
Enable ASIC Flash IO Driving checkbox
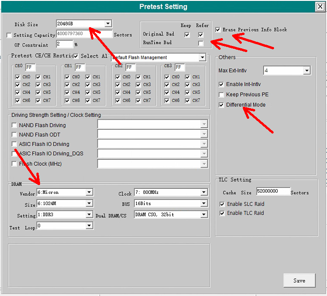(x=14, y=144)
